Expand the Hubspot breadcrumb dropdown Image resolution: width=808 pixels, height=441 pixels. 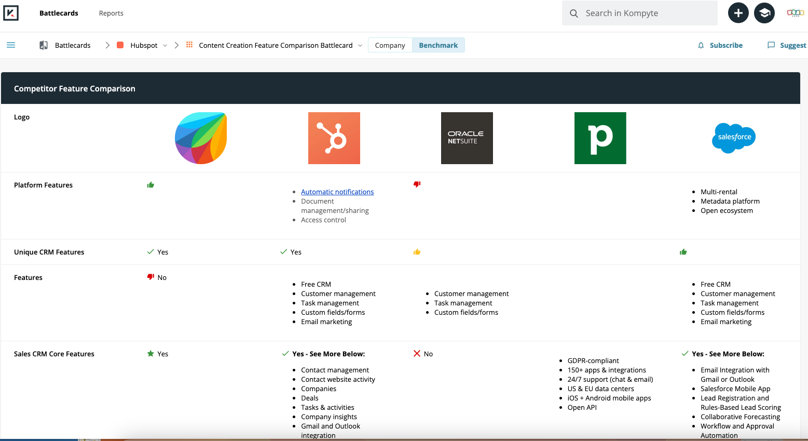coord(165,46)
